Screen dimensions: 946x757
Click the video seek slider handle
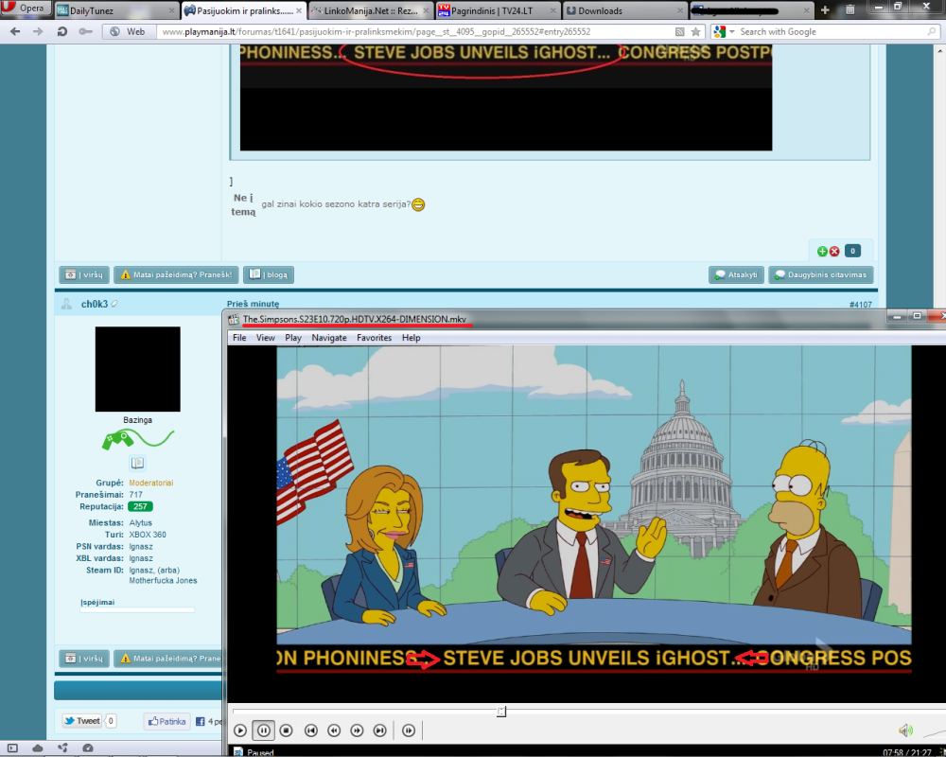pos(501,712)
